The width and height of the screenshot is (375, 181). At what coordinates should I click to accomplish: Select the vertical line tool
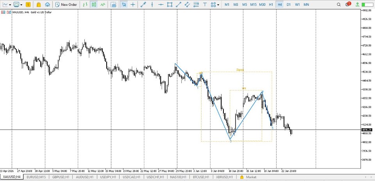152,4
